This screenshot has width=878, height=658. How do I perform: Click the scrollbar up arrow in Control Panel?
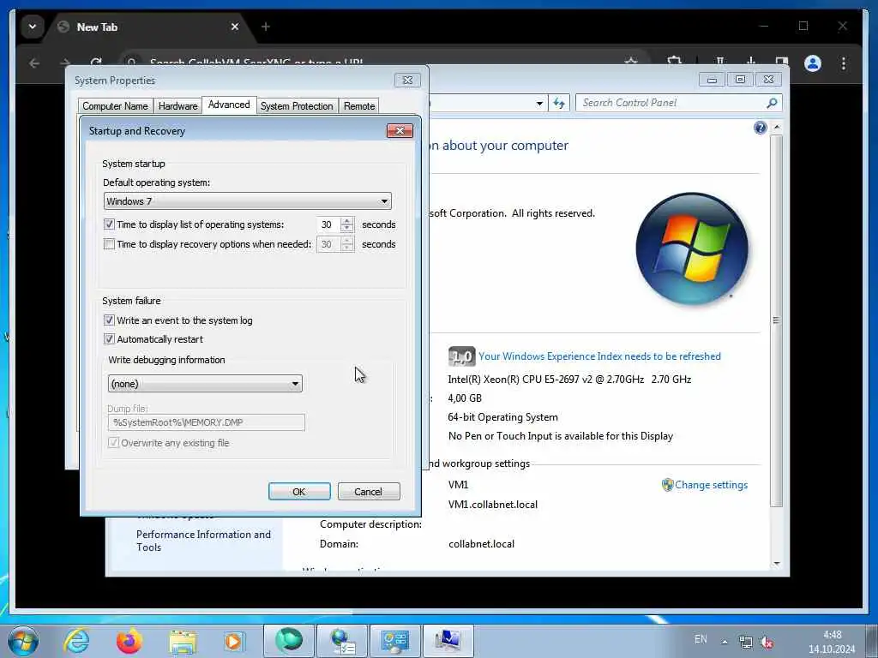(777, 128)
